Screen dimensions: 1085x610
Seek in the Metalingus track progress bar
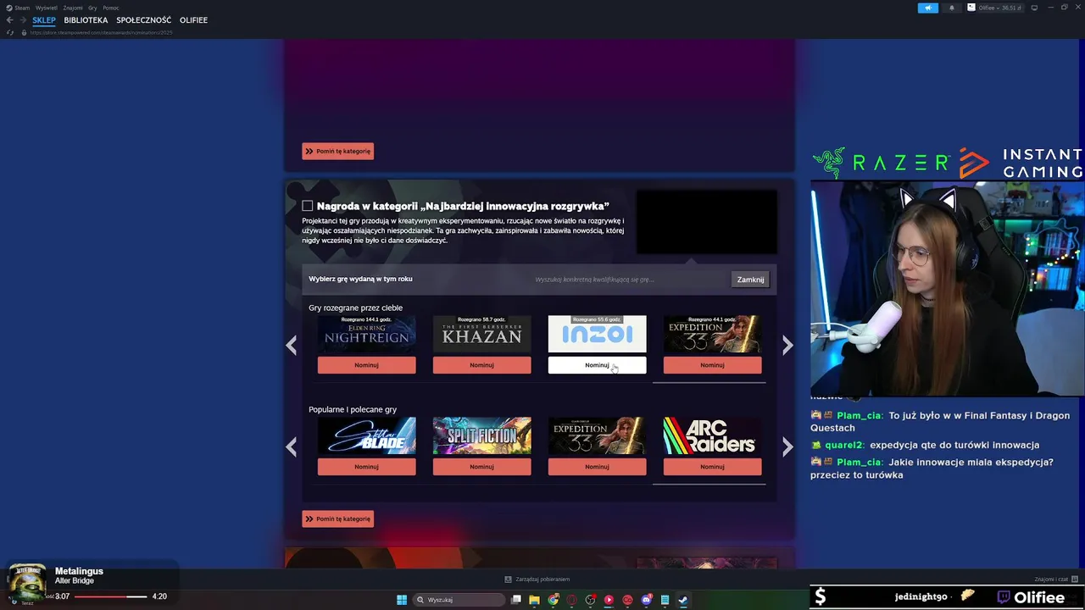click(110, 596)
